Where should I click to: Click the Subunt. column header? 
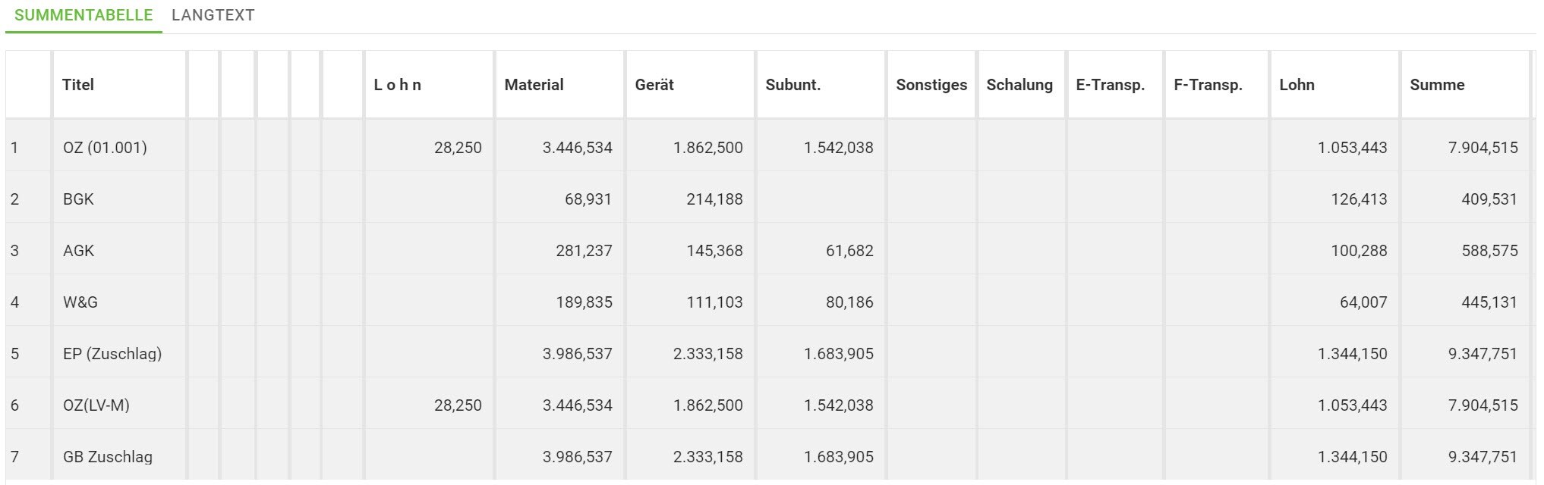pos(792,85)
